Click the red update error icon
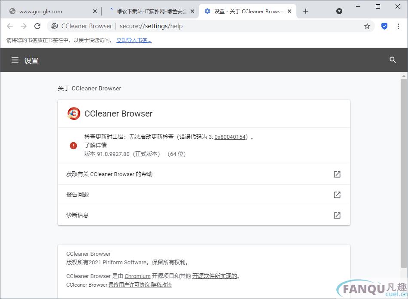 click(73, 145)
